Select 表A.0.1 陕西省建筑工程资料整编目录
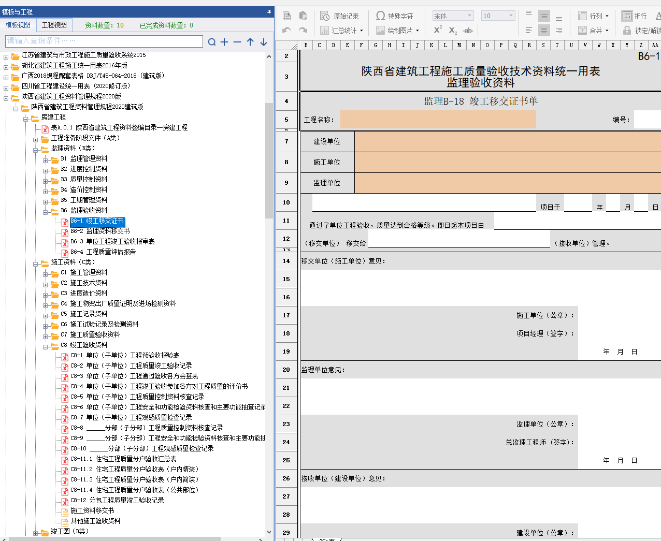The width and height of the screenshot is (661, 541). (x=119, y=128)
